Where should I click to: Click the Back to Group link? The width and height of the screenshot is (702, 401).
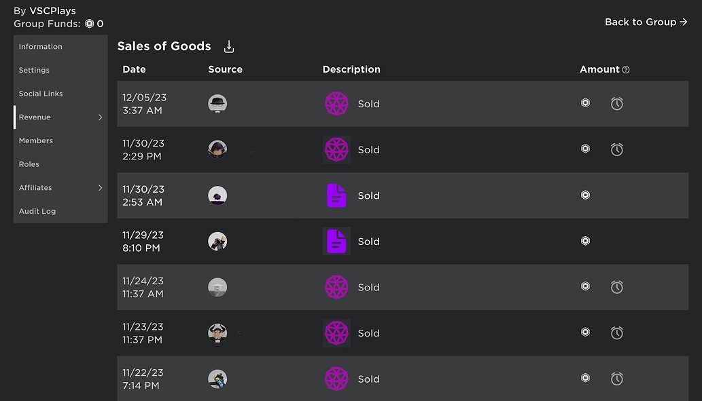tap(646, 22)
